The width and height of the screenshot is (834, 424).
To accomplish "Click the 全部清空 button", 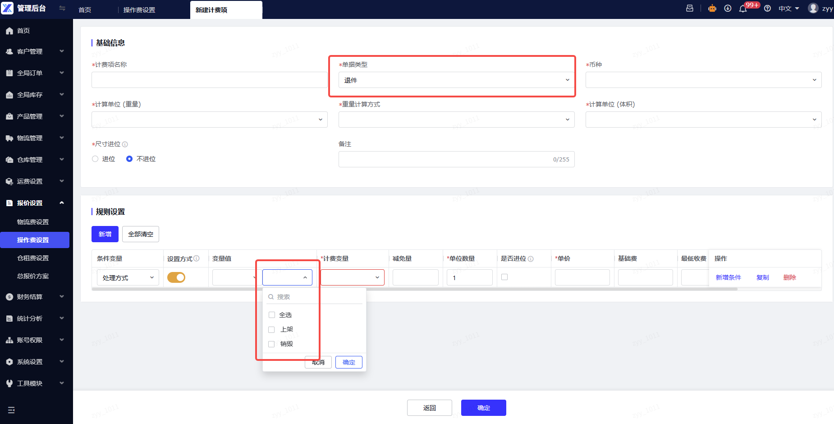I will click(x=141, y=234).
